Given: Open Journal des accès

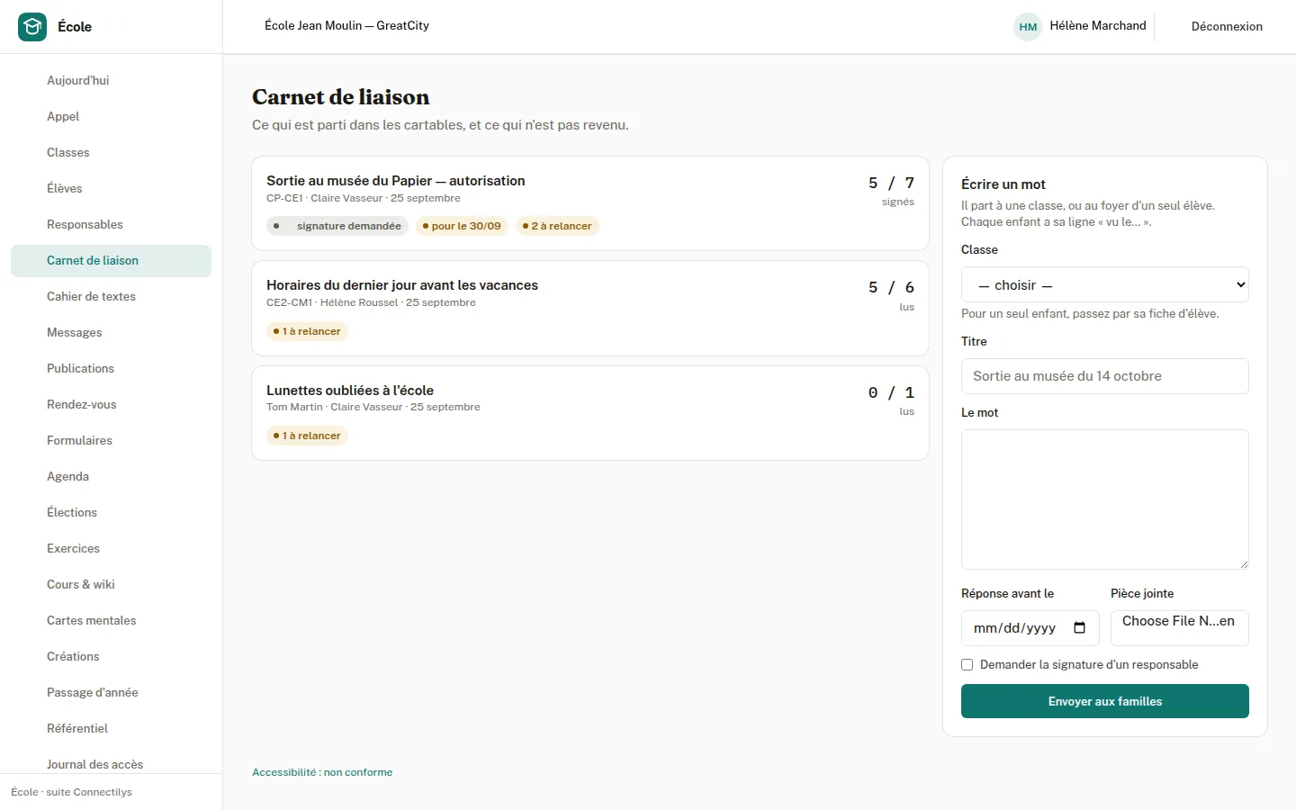Looking at the screenshot, I should 111,763.
